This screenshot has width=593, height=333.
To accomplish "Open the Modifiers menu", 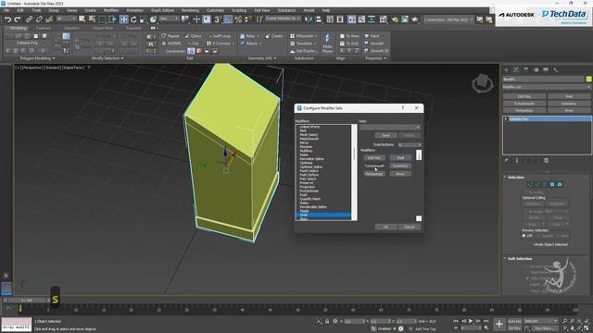I will (x=111, y=10).
